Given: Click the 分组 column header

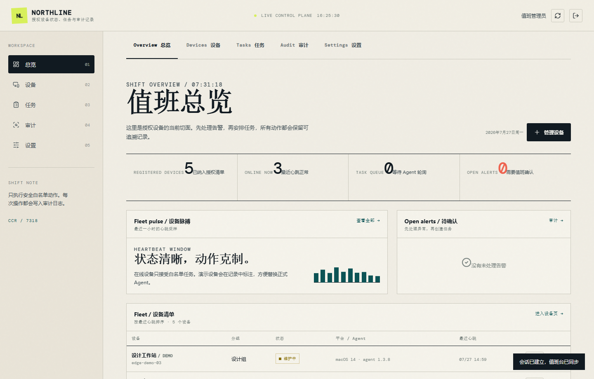Looking at the screenshot, I should [236, 338].
